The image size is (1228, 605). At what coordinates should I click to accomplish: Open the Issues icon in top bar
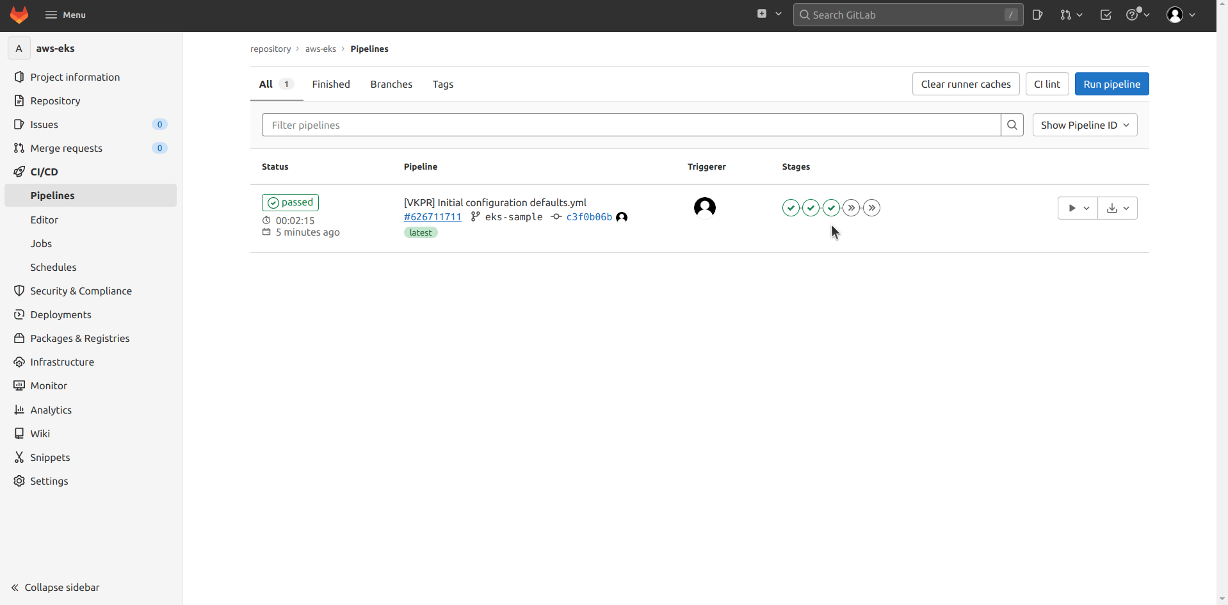point(1038,15)
